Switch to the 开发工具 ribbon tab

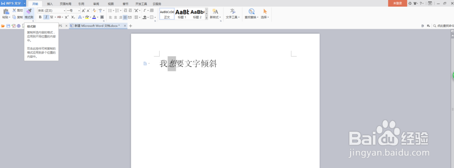click(141, 4)
